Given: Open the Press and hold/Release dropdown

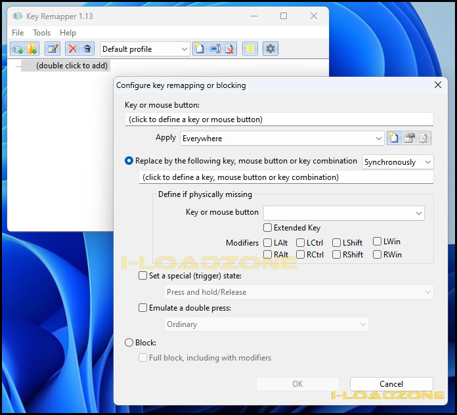Looking at the screenshot, I should pyautogui.click(x=299, y=292).
